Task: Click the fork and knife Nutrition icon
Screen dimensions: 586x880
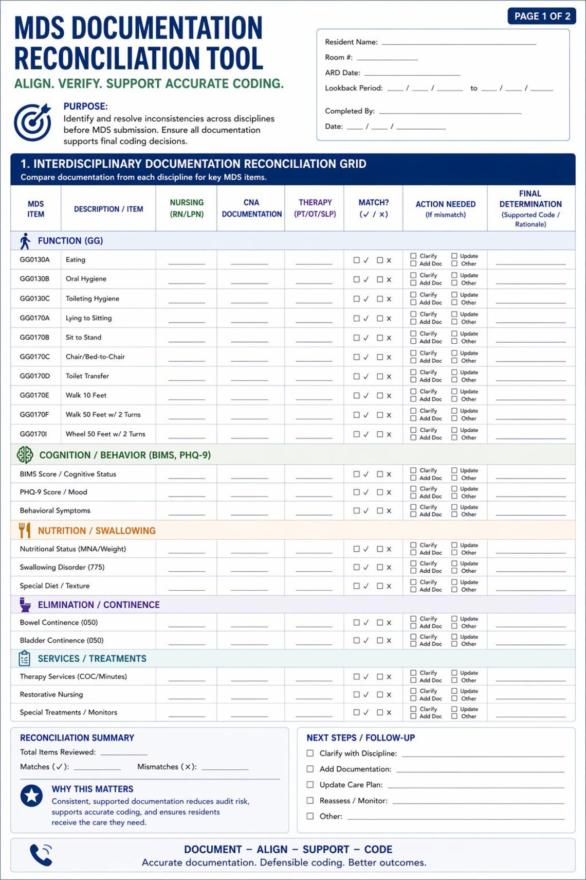Action: (25, 530)
